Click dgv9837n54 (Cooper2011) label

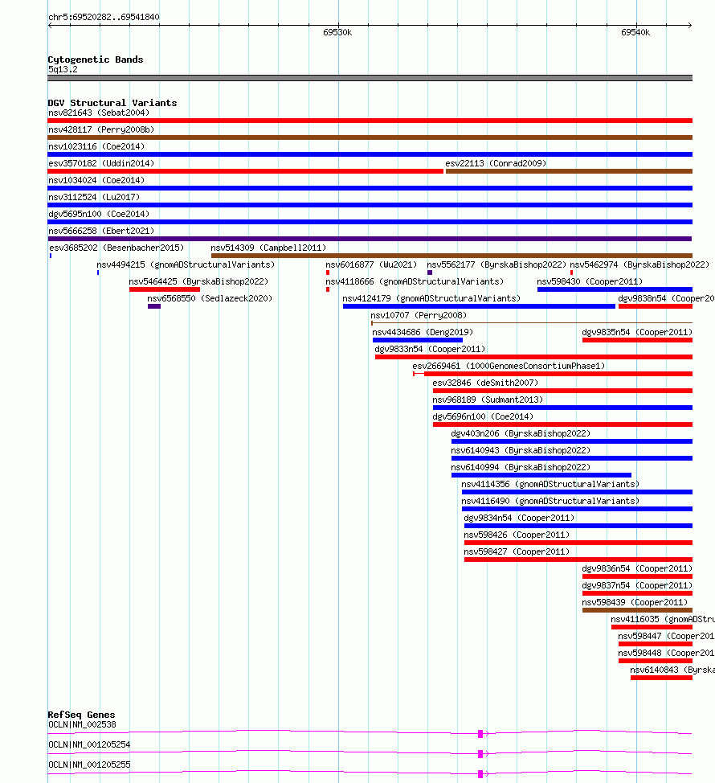pos(637,587)
